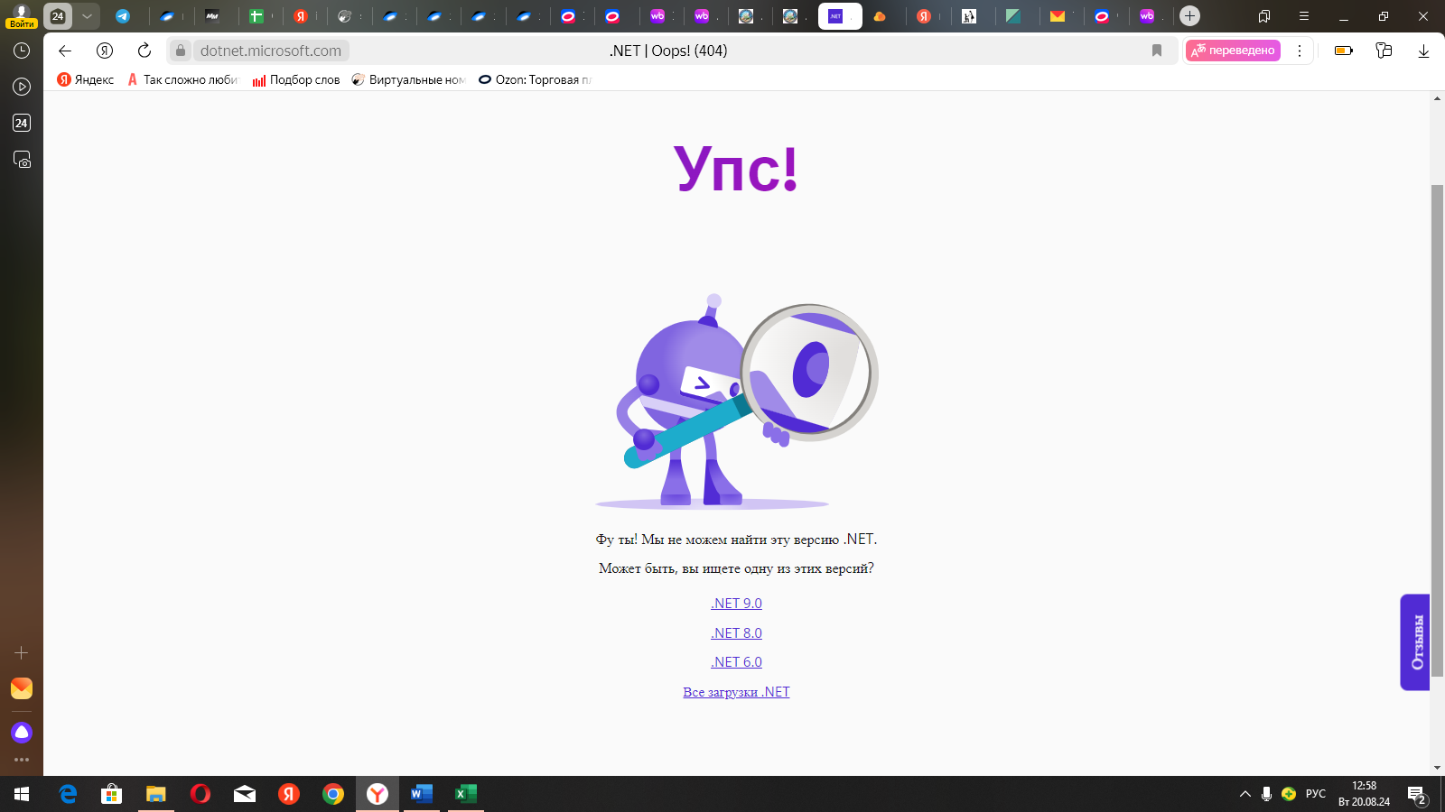Reload the current page

[144, 51]
